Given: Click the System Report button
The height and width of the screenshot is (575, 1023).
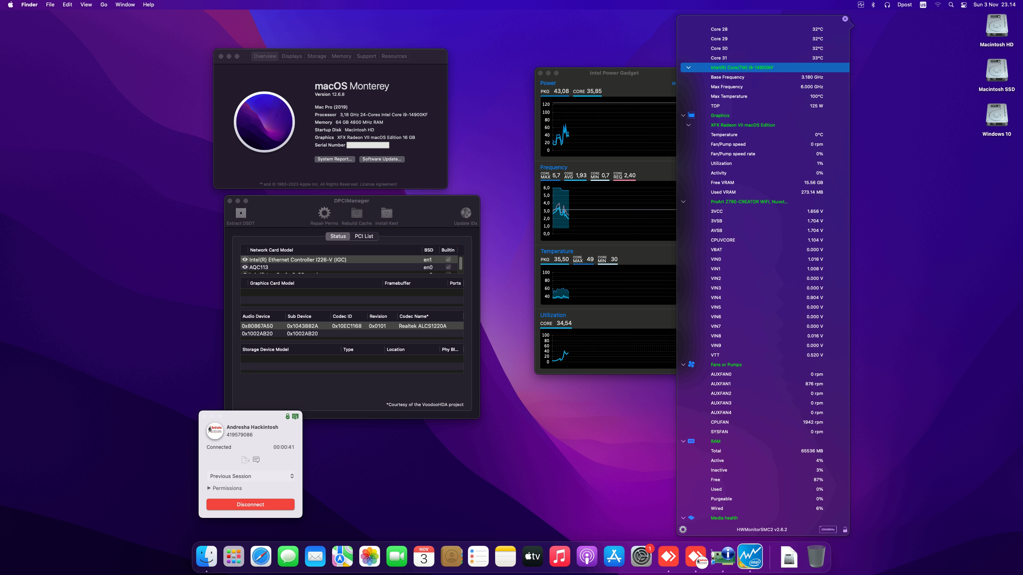Looking at the screenshot, I should coord(334,159).
